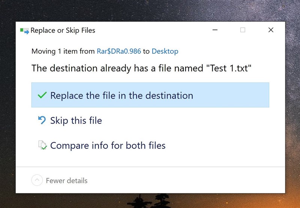Click the greyed-out maximize button
300x208 pixels.
[243, 30]
